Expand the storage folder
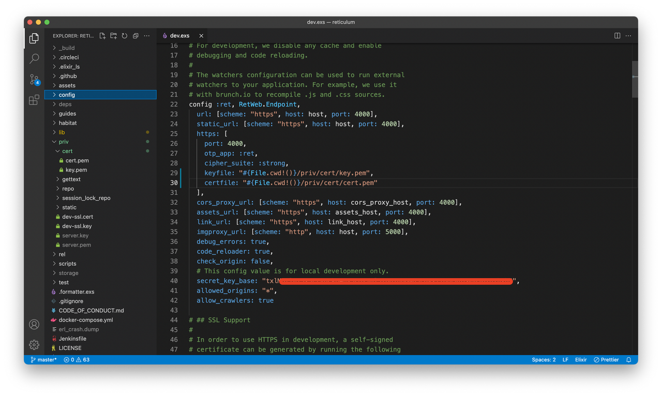Image resolution: width=662 pixels, height=396 pixels. 100,273
